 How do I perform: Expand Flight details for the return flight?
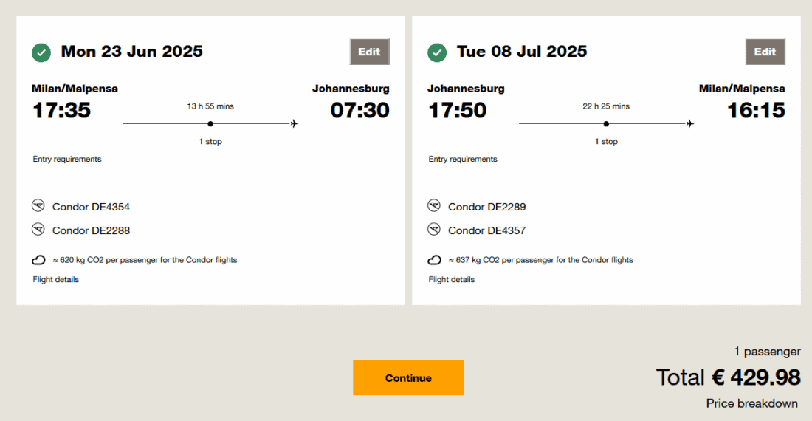coord(452,279)
